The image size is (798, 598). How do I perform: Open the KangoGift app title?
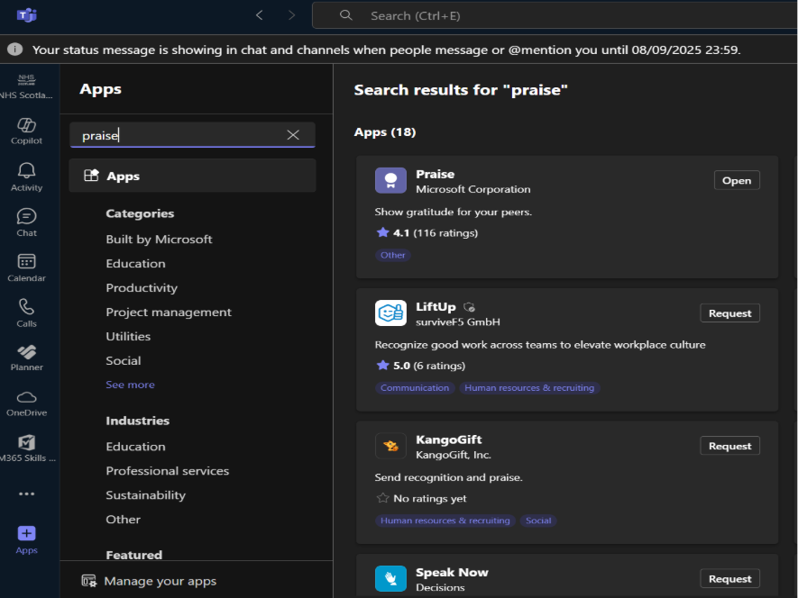coord(449,439)
